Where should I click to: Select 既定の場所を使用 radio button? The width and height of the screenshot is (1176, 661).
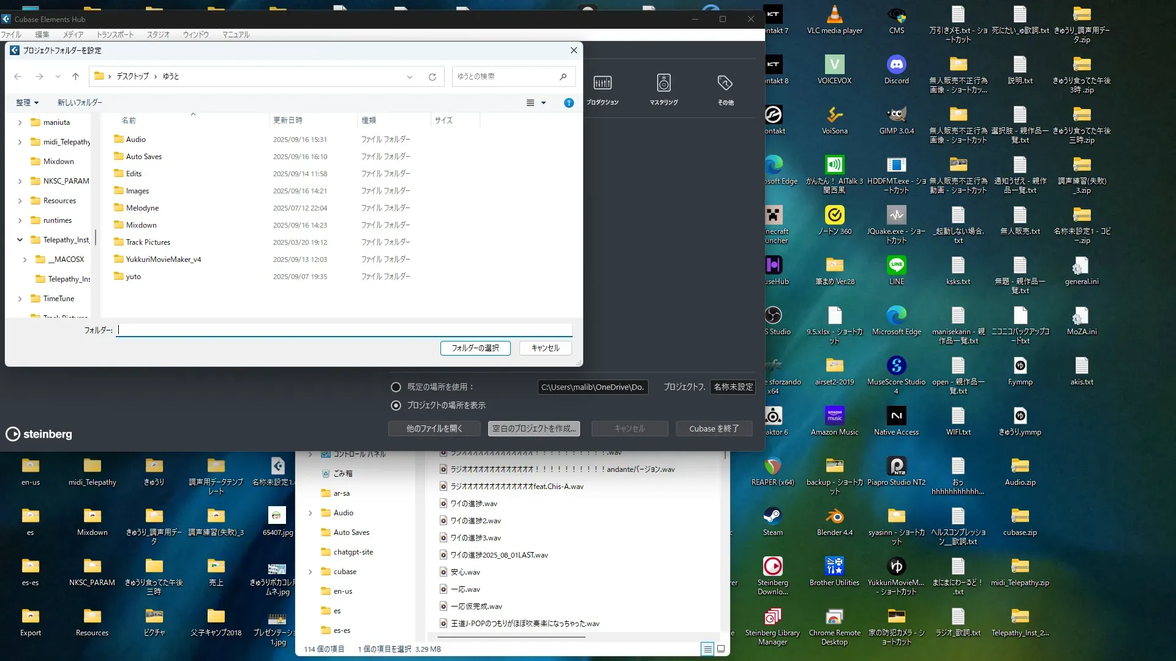(x=396, y=387)
